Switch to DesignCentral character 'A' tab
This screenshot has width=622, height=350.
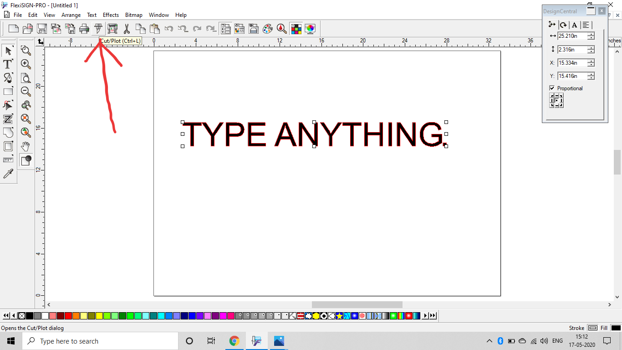[575, 25]
